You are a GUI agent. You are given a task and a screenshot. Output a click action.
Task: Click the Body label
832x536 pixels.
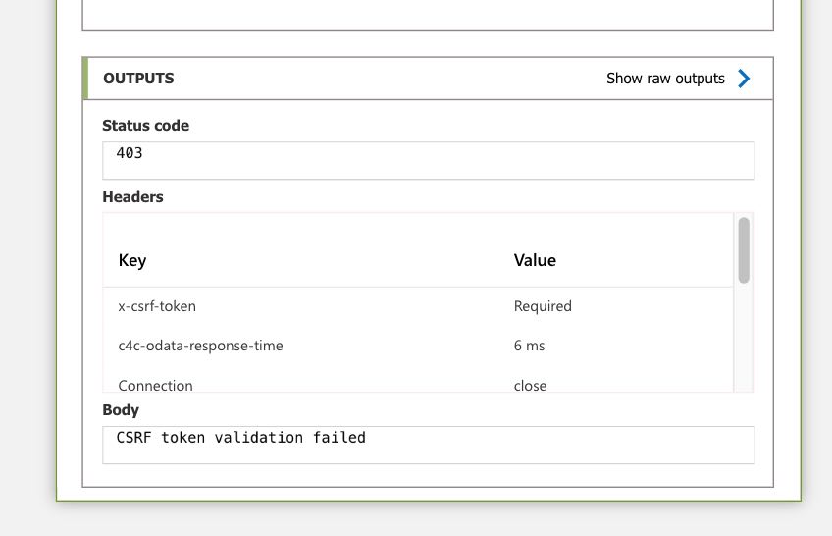pos(121,410)
